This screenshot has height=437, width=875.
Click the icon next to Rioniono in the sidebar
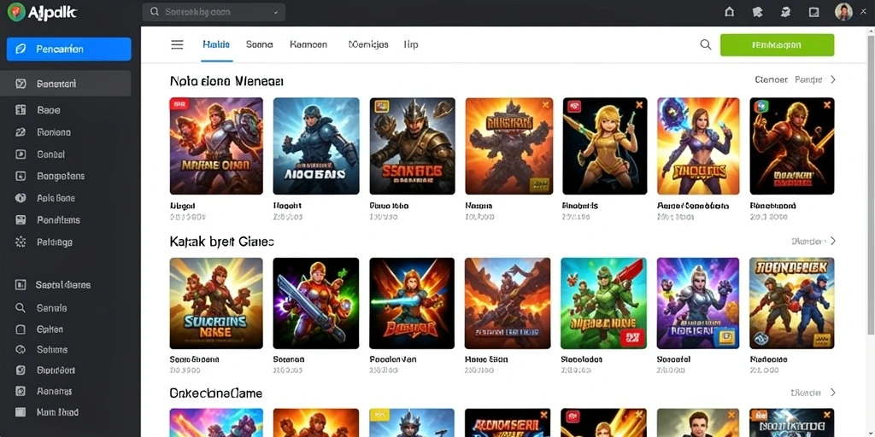pyautogui.click(x=21, y=132)
